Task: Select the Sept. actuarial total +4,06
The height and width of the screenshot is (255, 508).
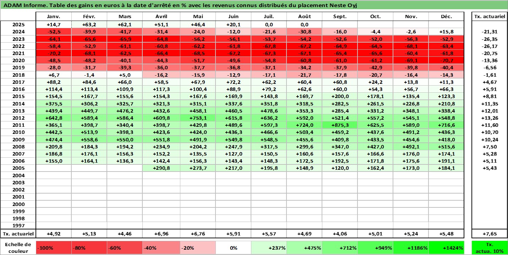Action: [340, 234]
